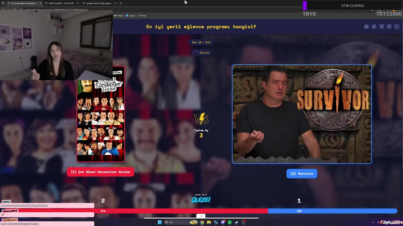This screenshot has height=226, width=403.
Task: Open the Gmail bookmark
Action: point(142,15)
